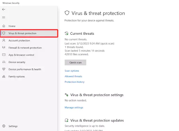Click Manage settings link
179x131 pixels.
(x=74, y=107)
